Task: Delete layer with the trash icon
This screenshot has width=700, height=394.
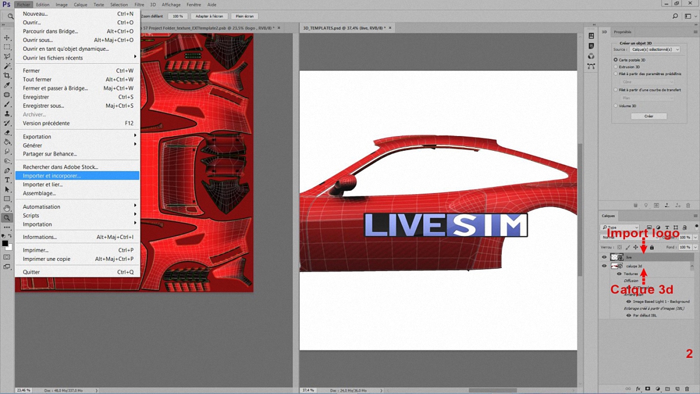Action: (x=687, y=389)
